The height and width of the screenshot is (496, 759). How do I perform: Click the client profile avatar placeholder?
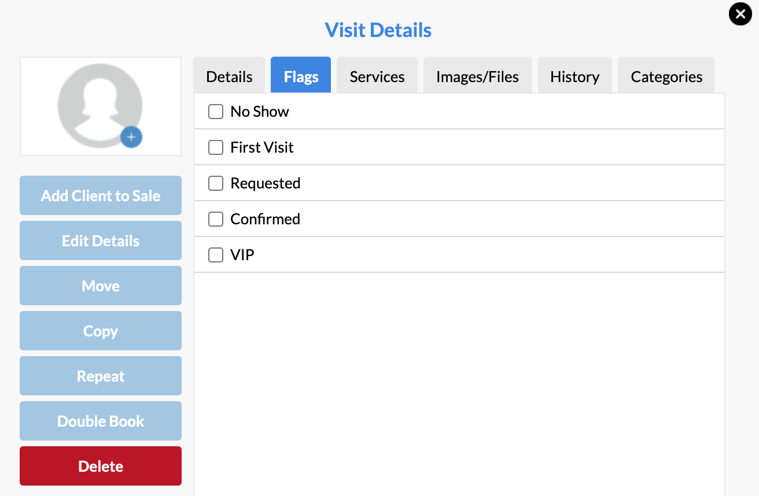pyautogui.click(x=100, y=104)
